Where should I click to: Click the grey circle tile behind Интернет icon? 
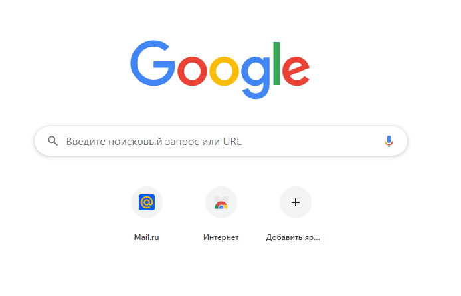point(221,202)
